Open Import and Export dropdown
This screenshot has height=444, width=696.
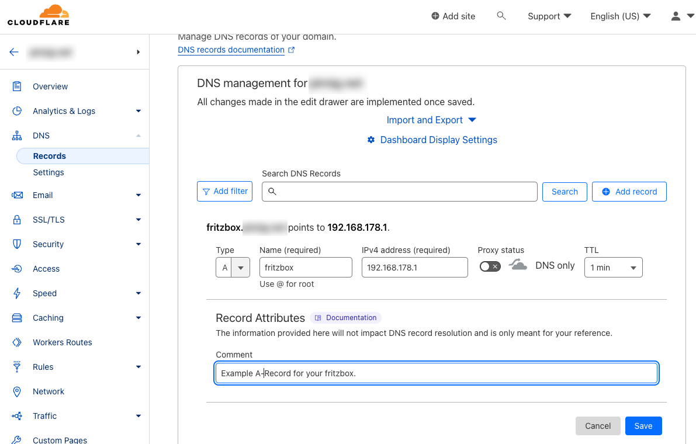click(x=431, y=120)
